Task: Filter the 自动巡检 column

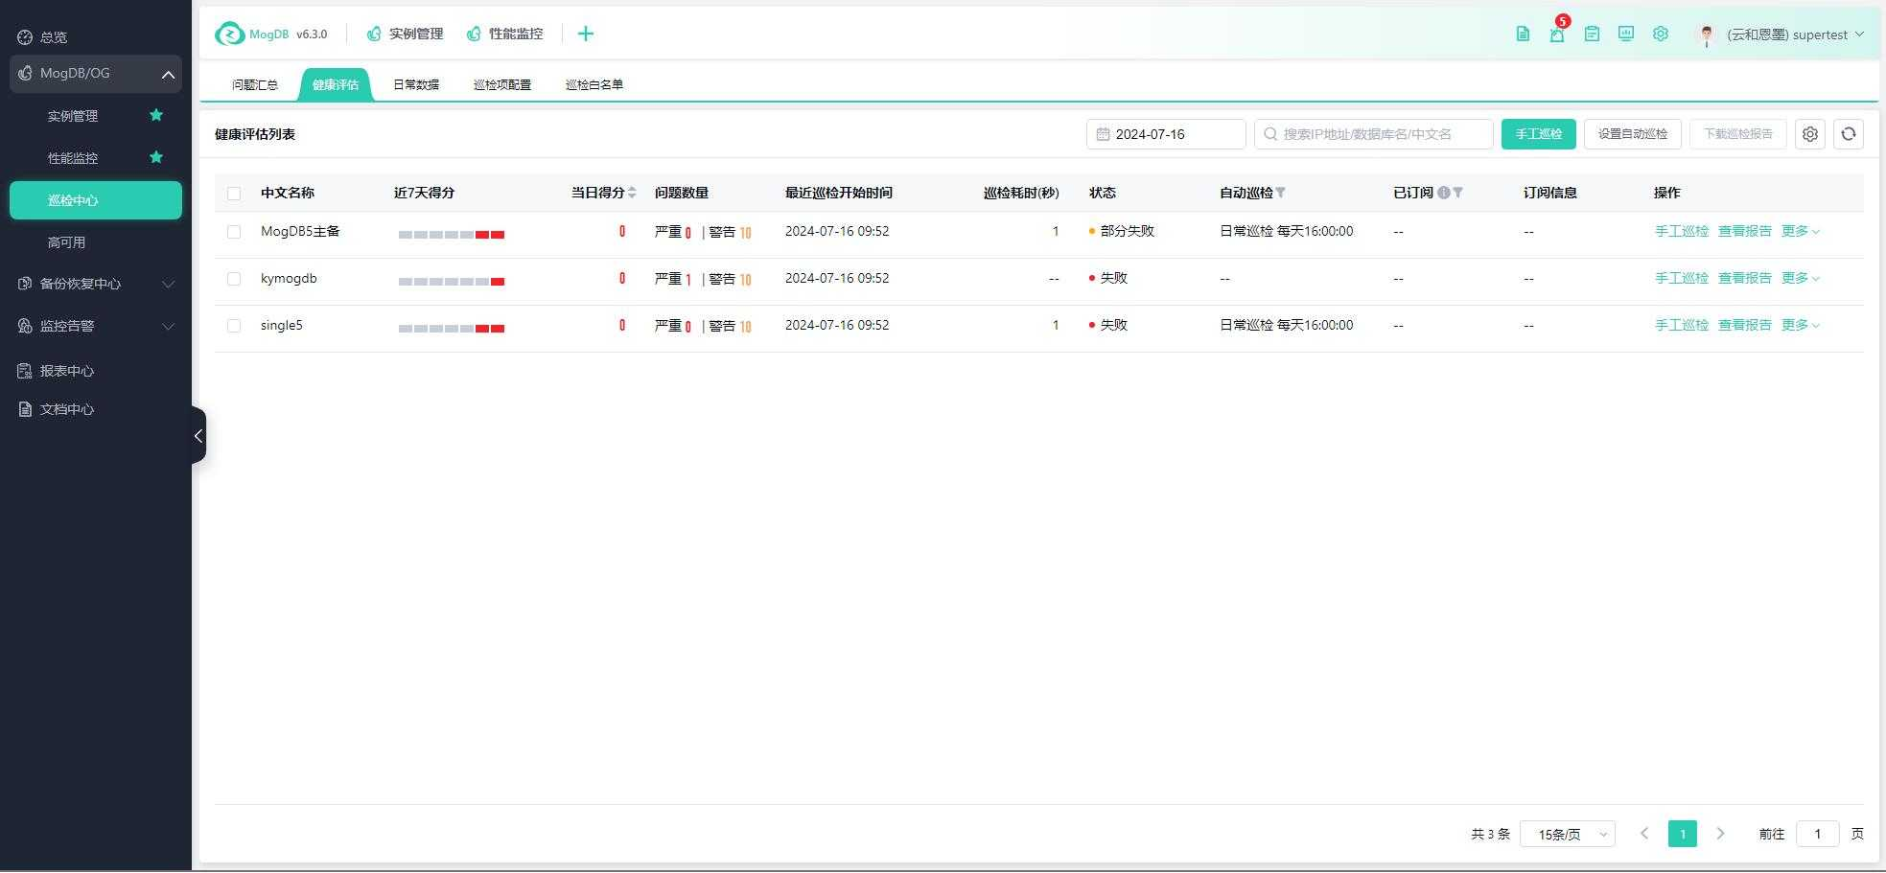Action: 1281,193
